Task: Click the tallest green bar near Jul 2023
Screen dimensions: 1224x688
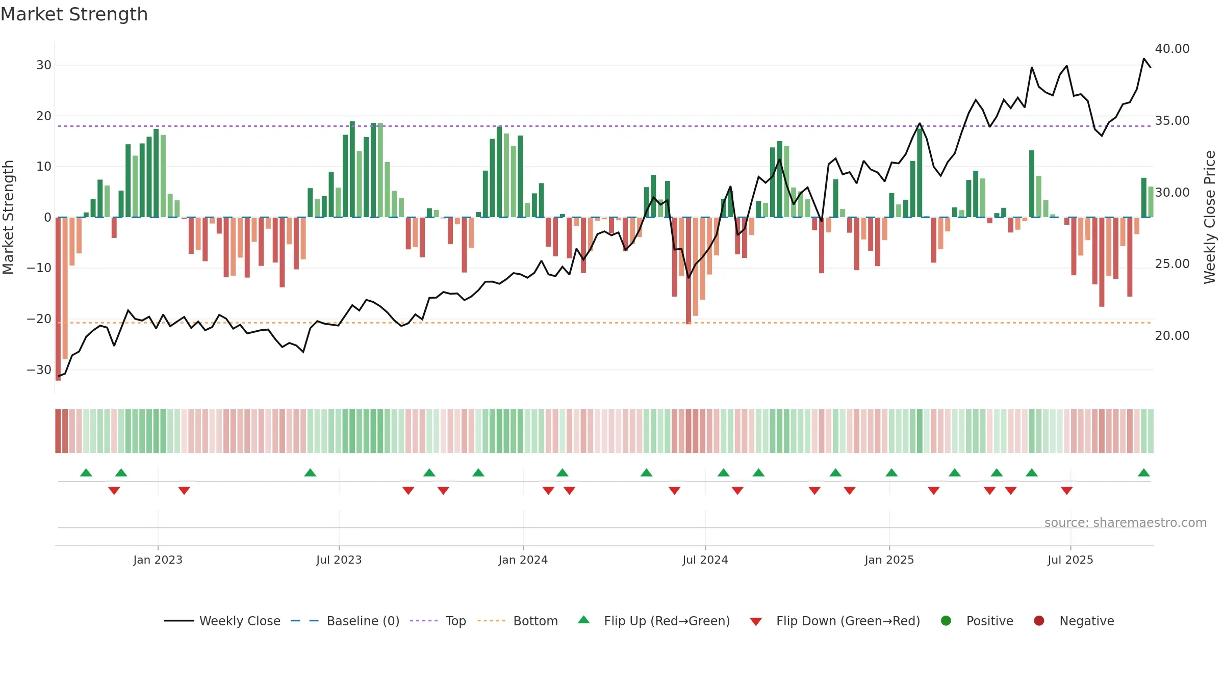Action: click(x=352, y=169)
